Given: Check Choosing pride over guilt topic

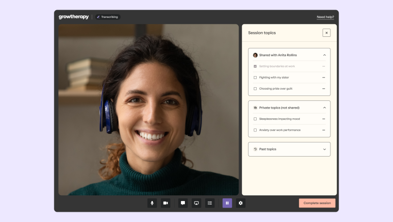Looking at the screenshot, I should 255,89.
